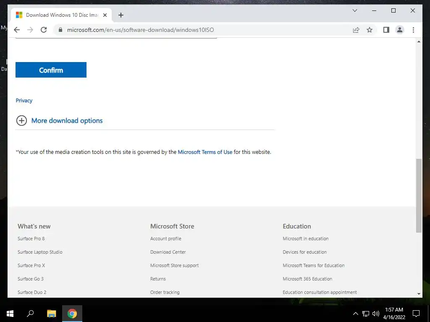The width and height of the screenshot is (430, 322).
Task: Open the taskbar clock and date
Action: (394, 314)
